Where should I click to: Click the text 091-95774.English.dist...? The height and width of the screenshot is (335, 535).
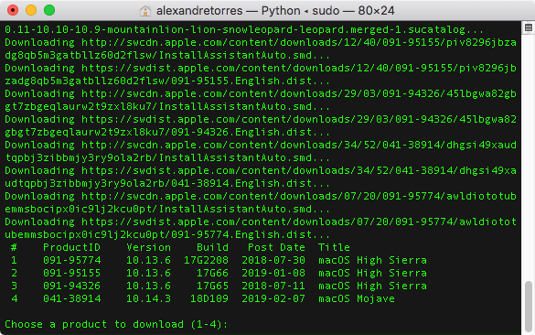241,234
